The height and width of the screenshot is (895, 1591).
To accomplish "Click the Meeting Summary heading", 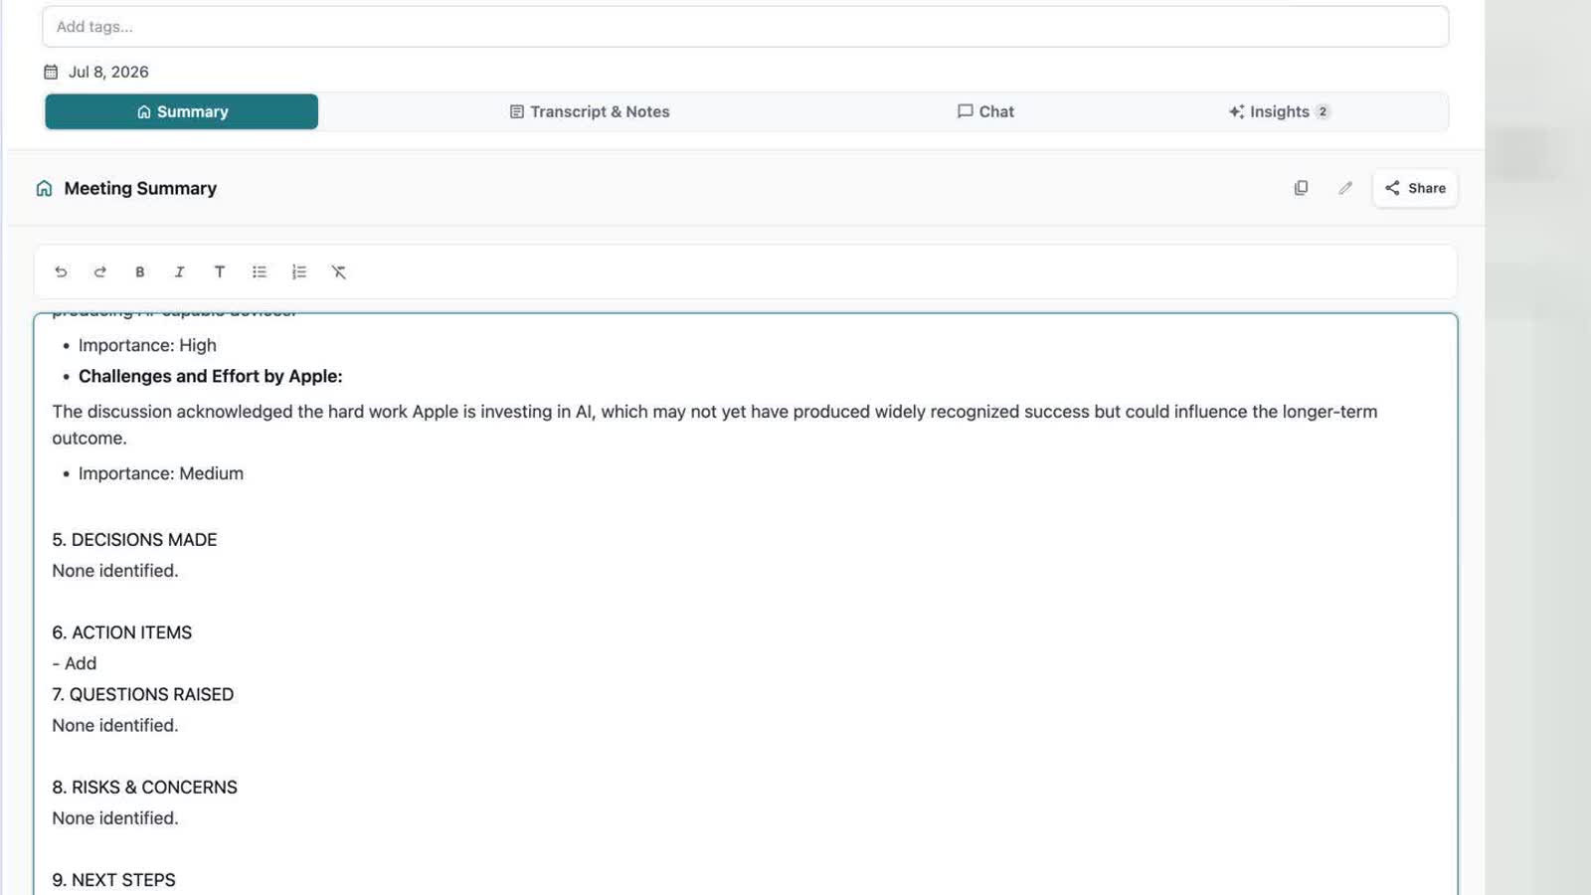I will click(x=140, y=188).
